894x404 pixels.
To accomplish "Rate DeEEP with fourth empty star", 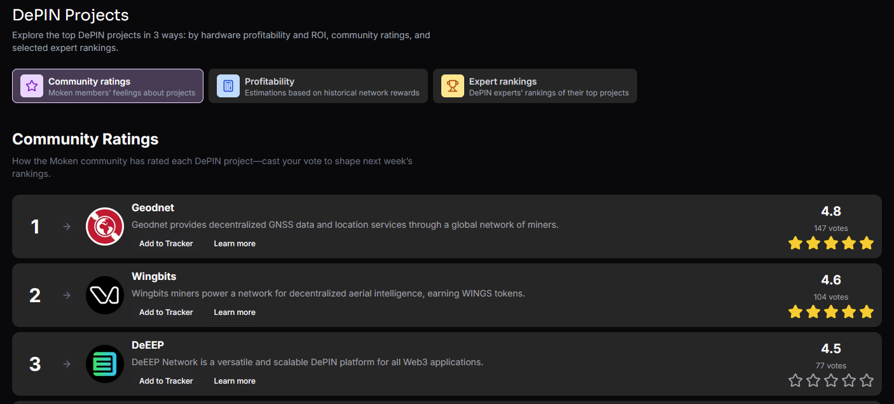I will [849, 380].
